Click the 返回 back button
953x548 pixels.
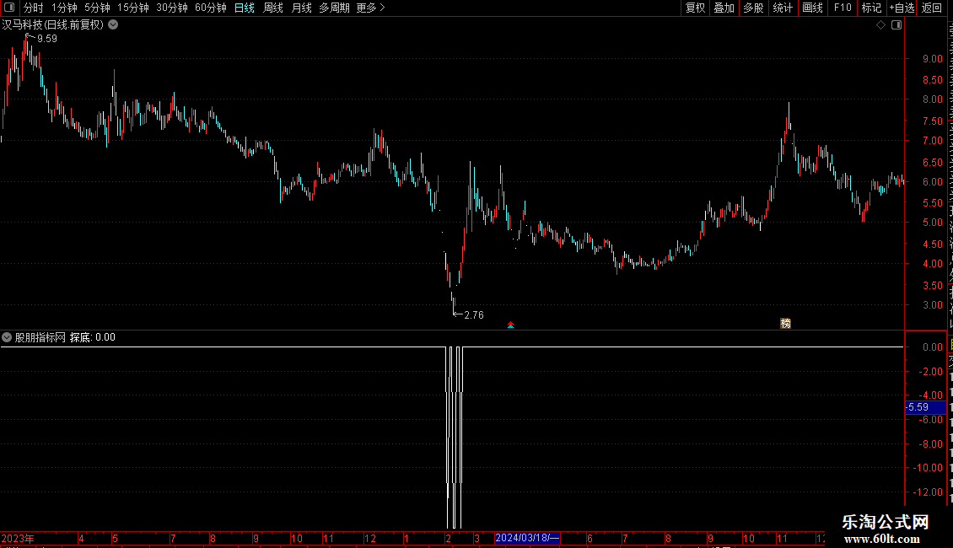(931, 8)
